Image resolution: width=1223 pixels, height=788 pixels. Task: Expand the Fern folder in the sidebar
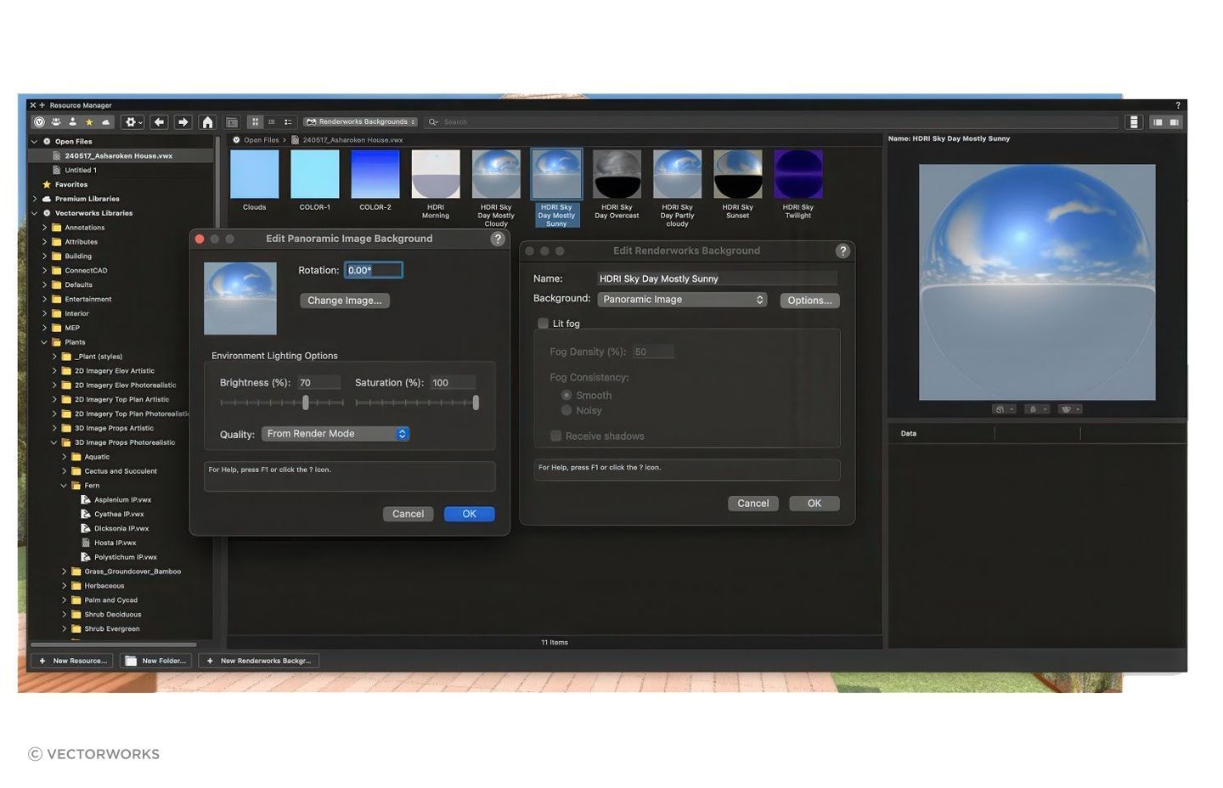coord(64,485)
